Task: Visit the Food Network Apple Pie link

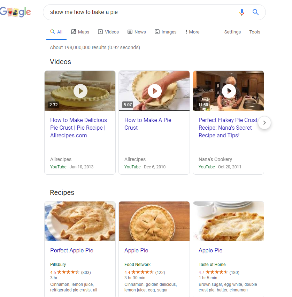Action: click(136, 250)
